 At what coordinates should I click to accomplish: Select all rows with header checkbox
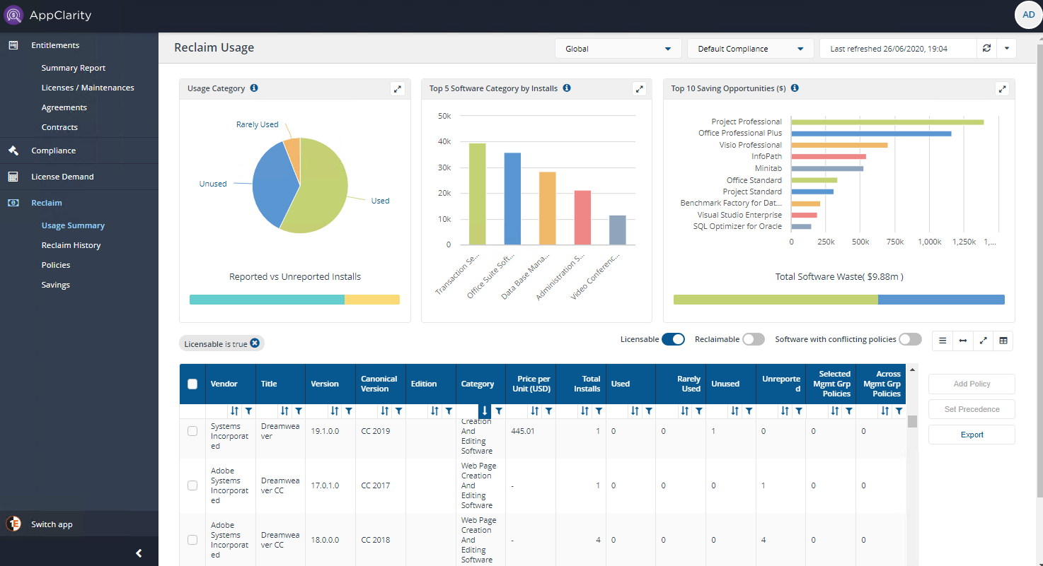point(192,384)
